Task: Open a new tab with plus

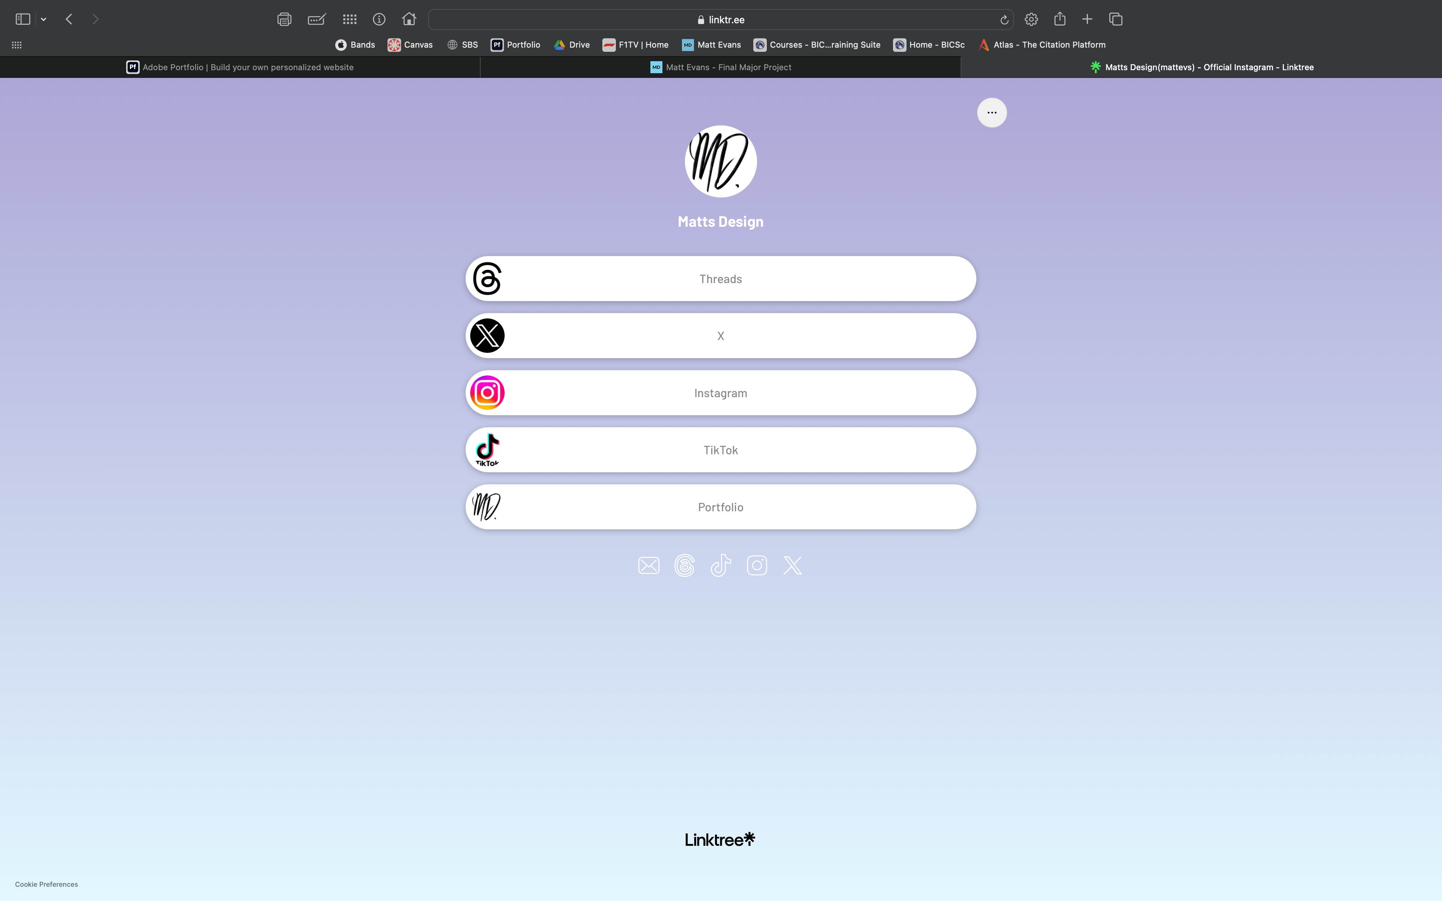Action: pyautogui.click(x=1087, y=20)
